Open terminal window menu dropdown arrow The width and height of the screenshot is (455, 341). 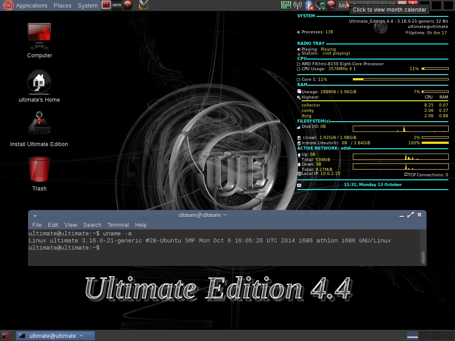tap(35, 216)
